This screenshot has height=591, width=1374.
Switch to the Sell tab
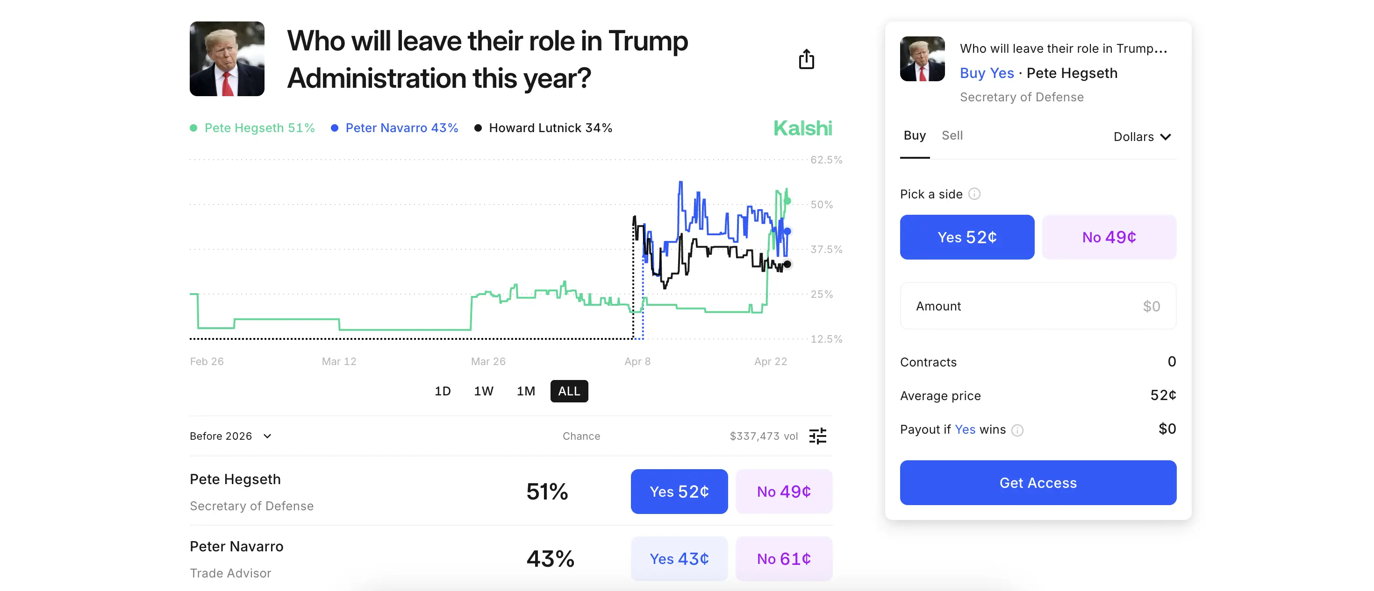pos(952,135)
